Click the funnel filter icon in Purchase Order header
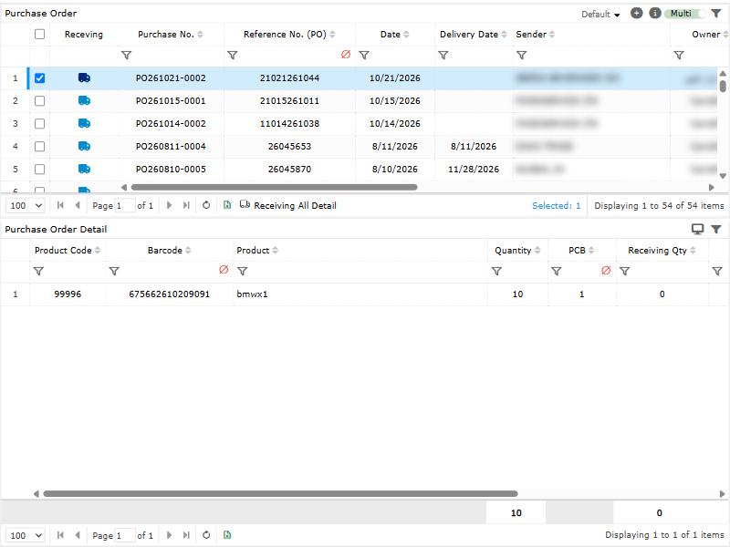The width and height of the screenshot is (730, 547). coord(716,14)
